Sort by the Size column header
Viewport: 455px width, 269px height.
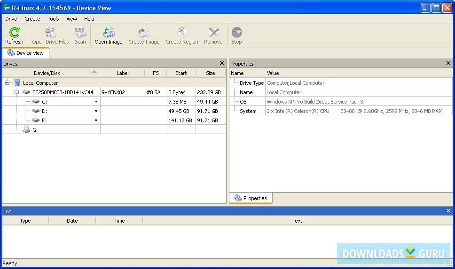pos(210,73)
